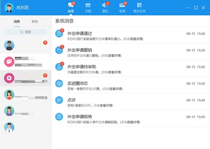Click the 足迹圈动态 circle icon

59,83
